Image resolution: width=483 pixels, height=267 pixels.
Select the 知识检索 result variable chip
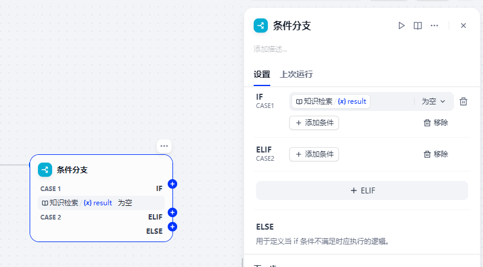[x=331, y=101]
